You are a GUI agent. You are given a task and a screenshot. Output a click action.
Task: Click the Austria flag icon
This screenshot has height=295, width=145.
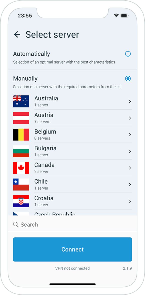[21, 118]
